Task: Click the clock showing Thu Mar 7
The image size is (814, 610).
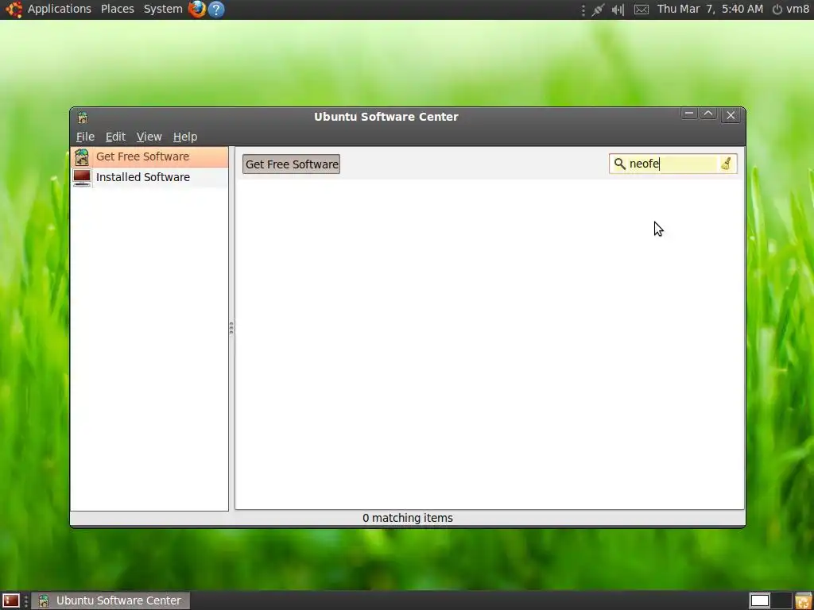Action: (x=710, y=9)
